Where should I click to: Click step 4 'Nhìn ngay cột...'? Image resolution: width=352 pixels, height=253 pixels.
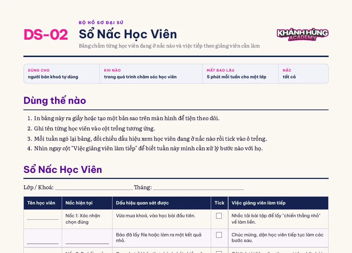click(148, 148)
